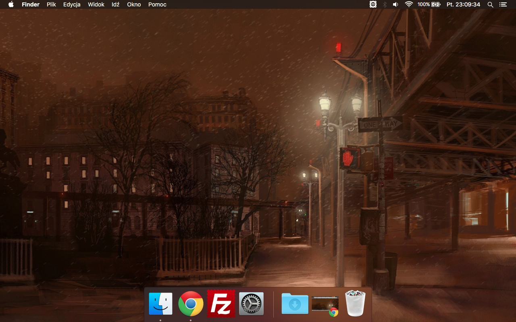Click the clock showing Pt. 23:09:34
The width and height of the screenshot is (516, 322).
[463, 4]
